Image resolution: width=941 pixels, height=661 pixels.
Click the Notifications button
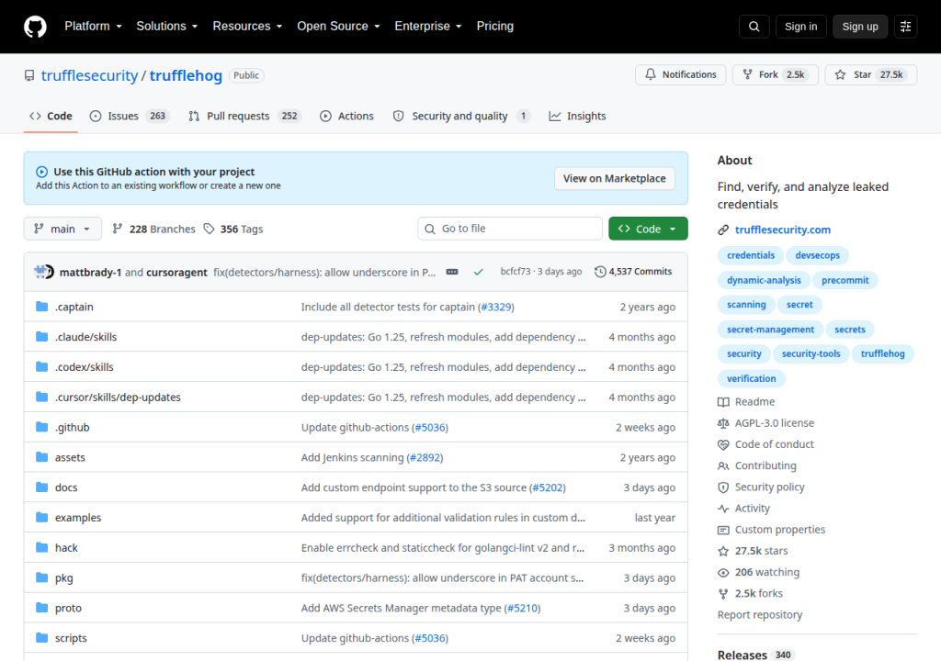681,74
